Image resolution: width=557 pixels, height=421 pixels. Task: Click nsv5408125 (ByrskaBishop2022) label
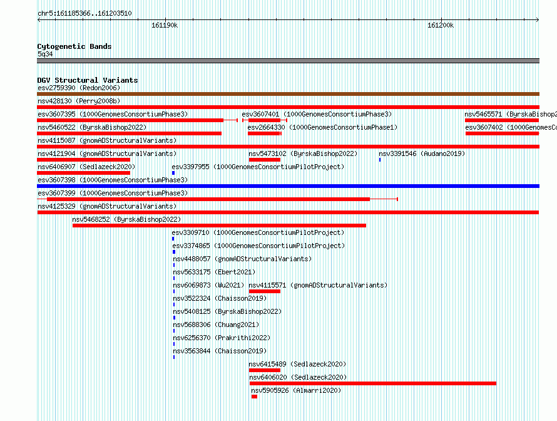[x=227, y=311]
